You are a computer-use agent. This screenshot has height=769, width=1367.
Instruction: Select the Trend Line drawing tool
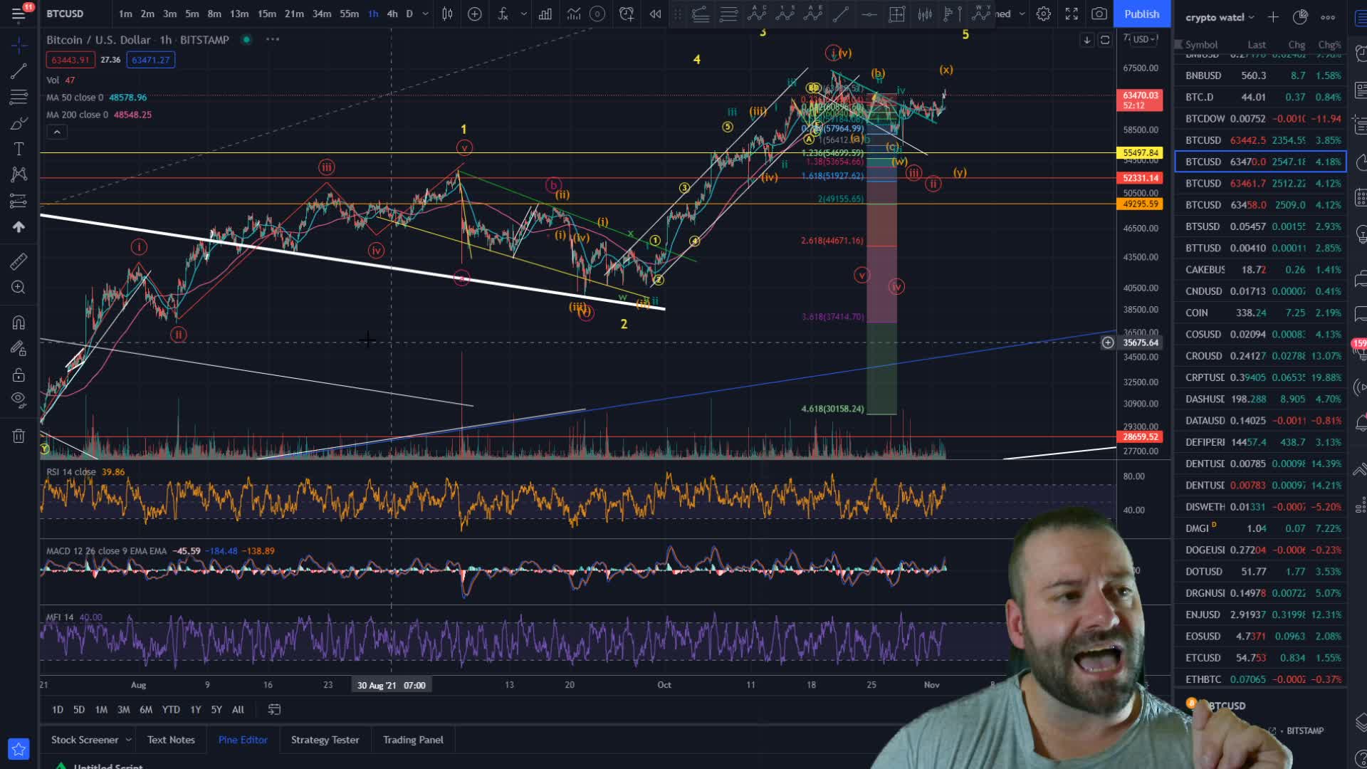click(x=18, y=73)
